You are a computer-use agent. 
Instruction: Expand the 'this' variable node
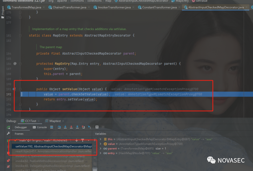101,139
